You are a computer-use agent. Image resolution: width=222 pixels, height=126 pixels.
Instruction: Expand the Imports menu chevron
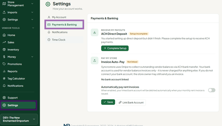click(32, 12)
